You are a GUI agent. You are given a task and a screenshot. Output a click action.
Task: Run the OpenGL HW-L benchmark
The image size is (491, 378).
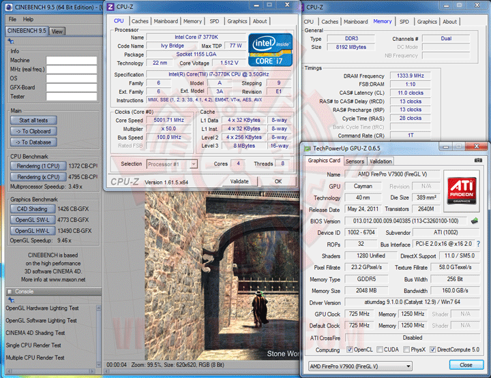click(33, 231)
